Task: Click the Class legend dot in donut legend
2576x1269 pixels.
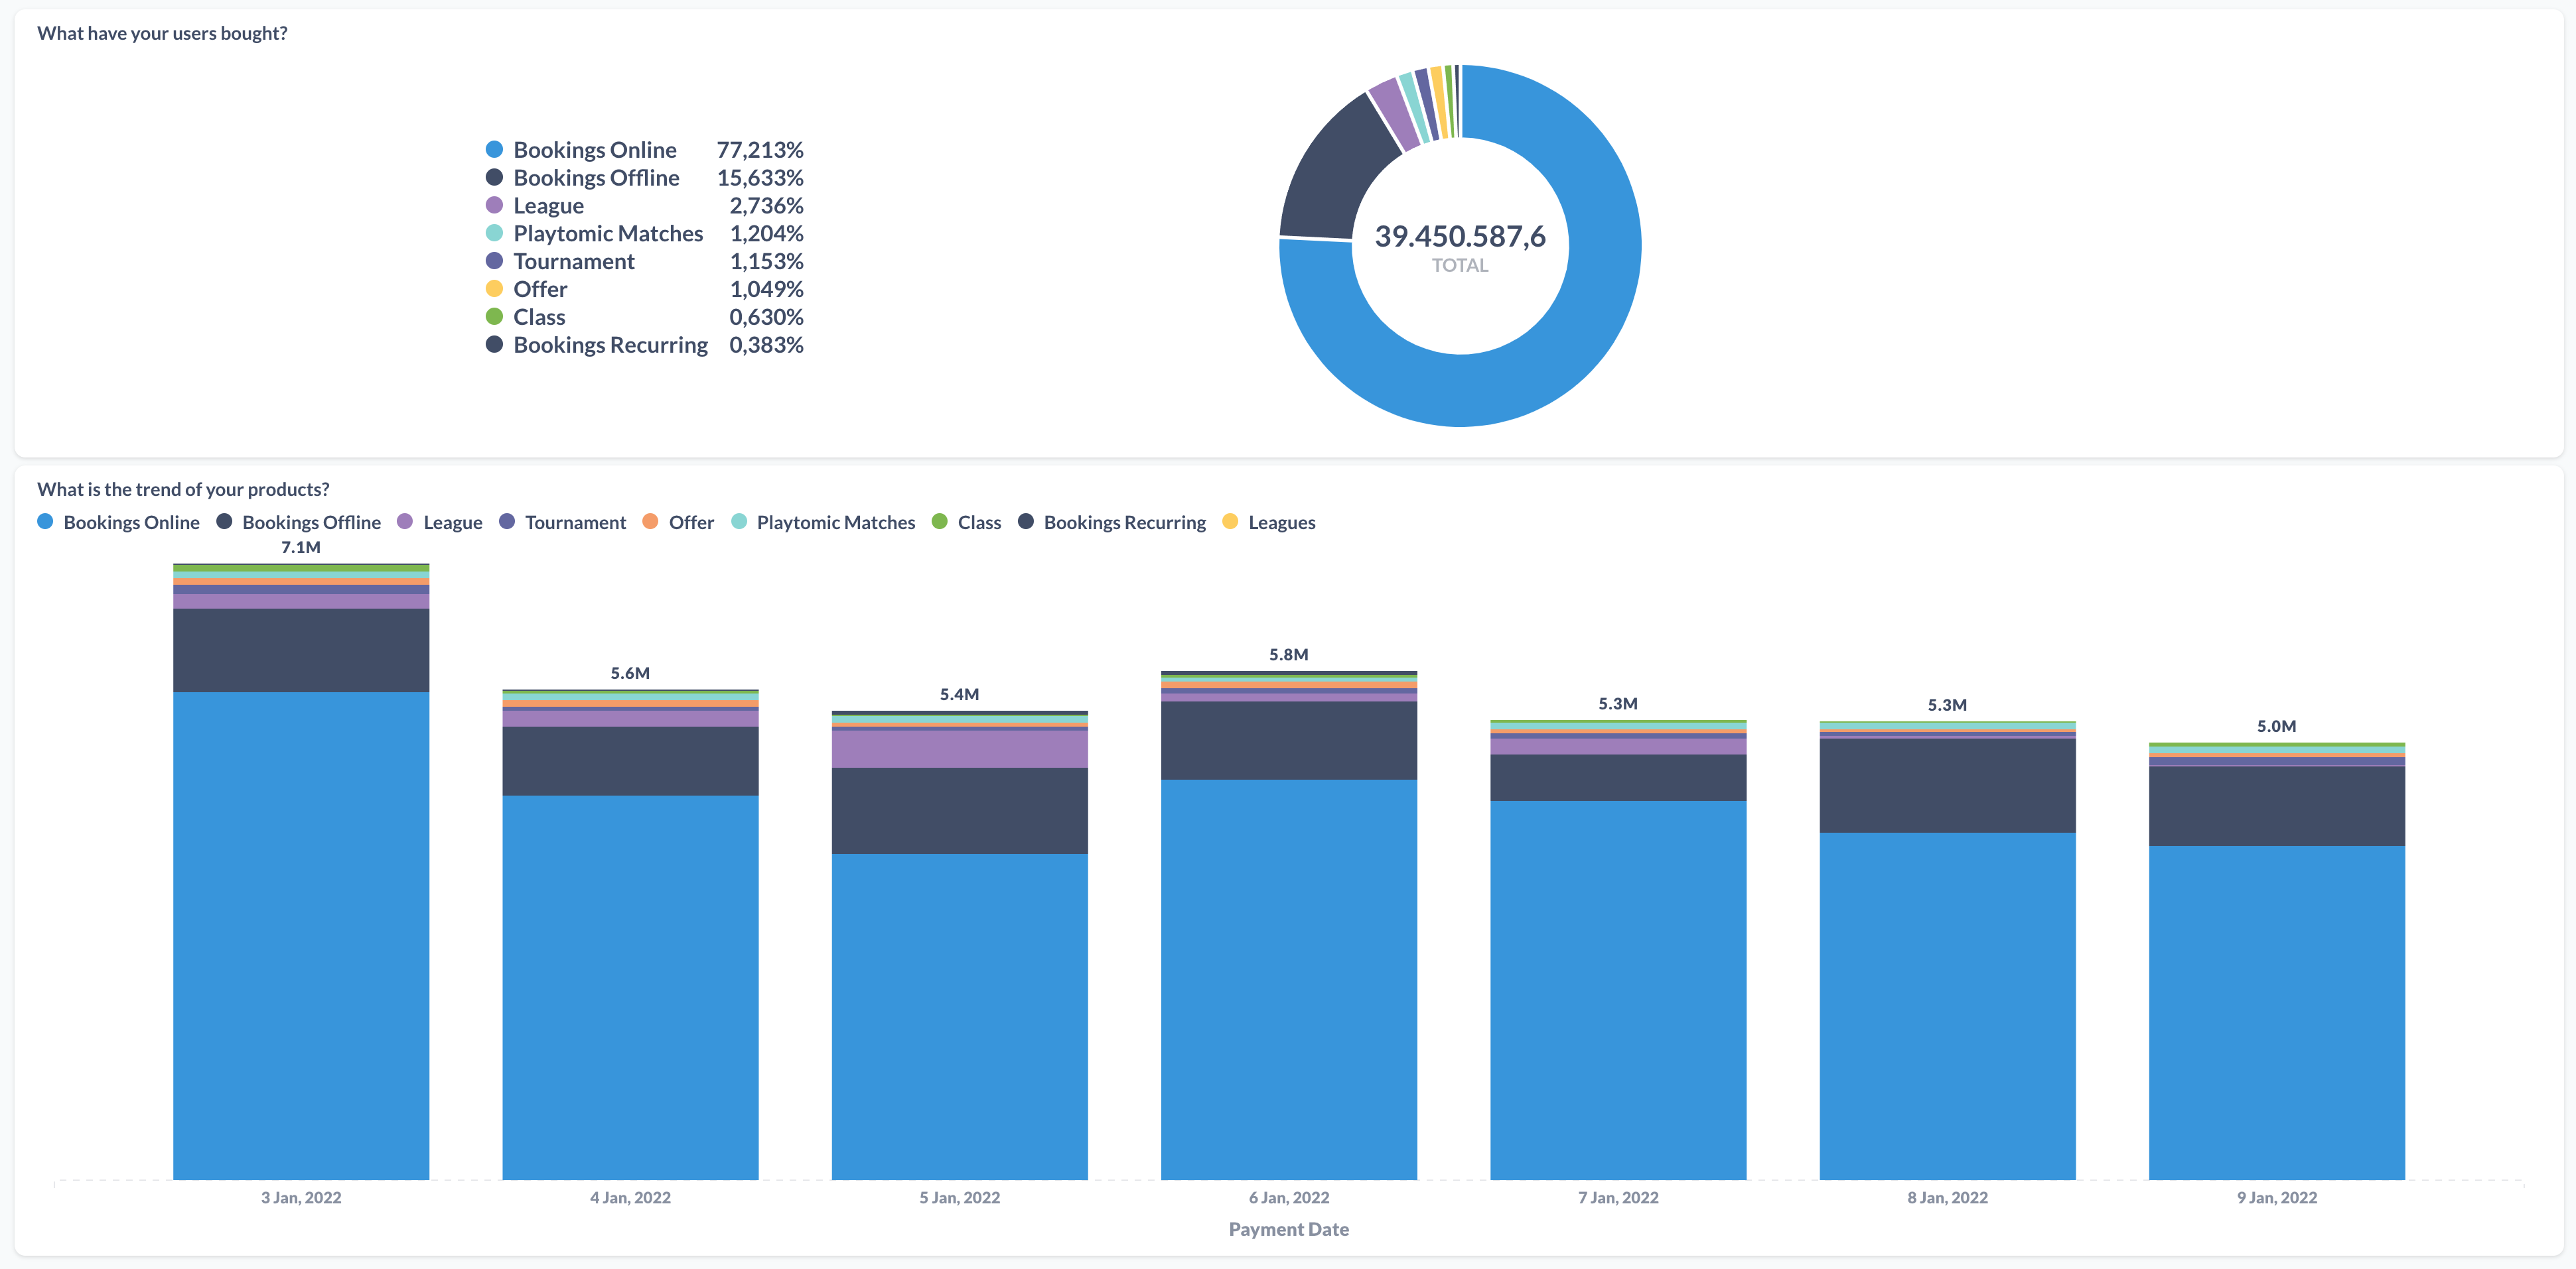Action: tap(493, 317)
